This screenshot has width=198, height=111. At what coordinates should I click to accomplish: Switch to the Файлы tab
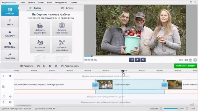[35, 8]
